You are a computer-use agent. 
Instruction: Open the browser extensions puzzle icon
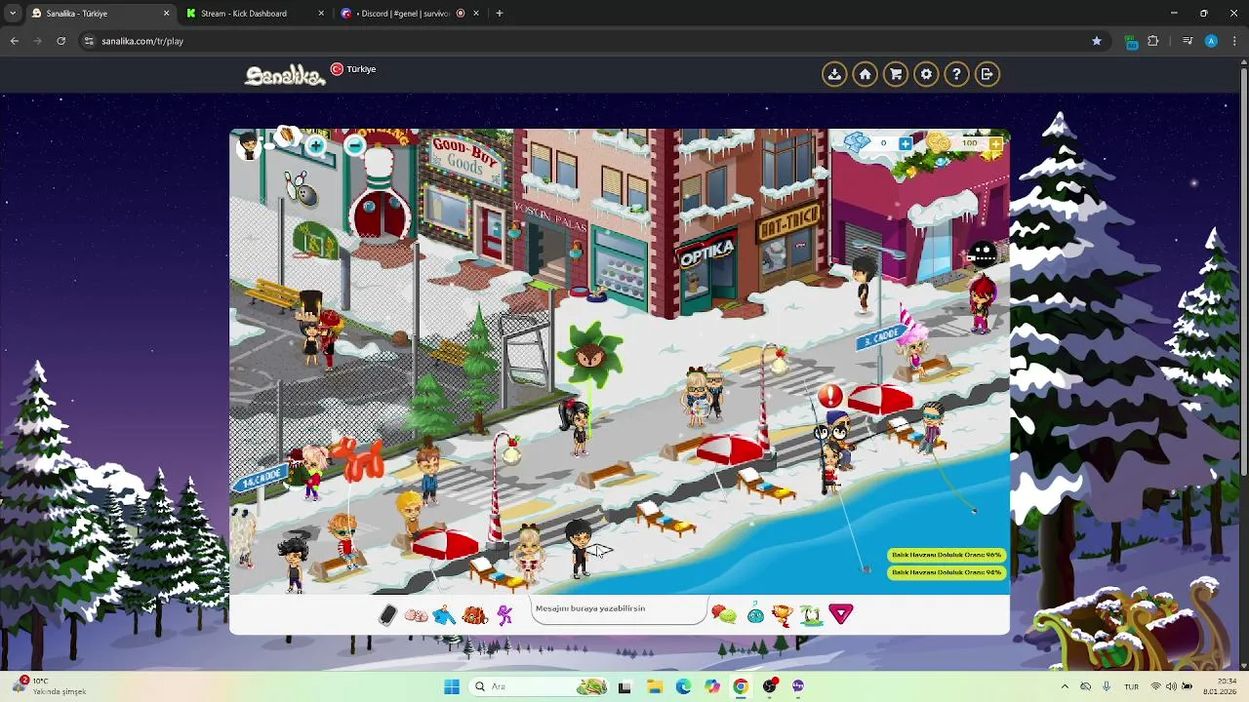(x=1153, y=41)
